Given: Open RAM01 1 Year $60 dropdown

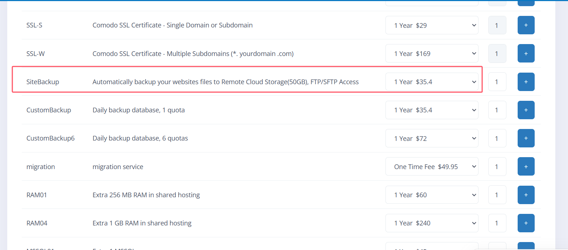Looking at the screenshot, I should coord(431,195).
